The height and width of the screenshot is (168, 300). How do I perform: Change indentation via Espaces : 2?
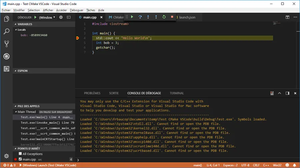(x=230, y=165)
